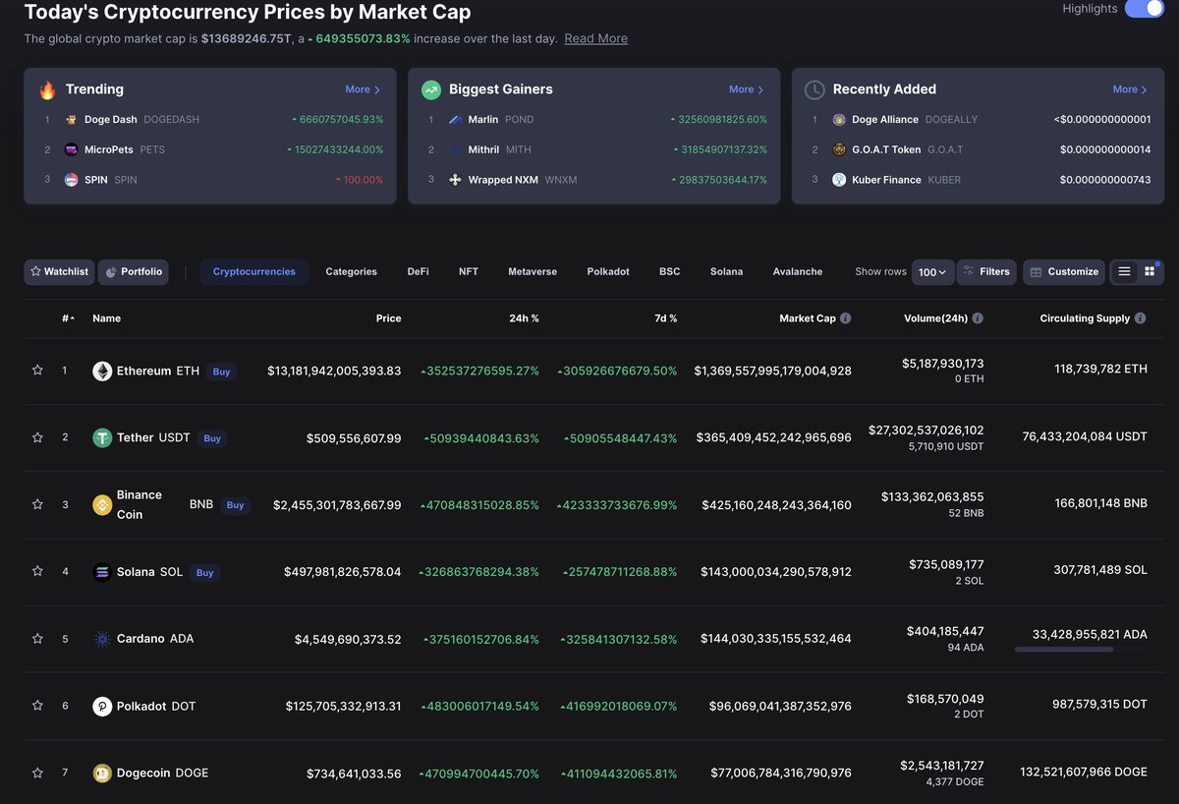Click Volume(24h) info icon
Viewport: 1179px width, 804px height.
point(978,318)
